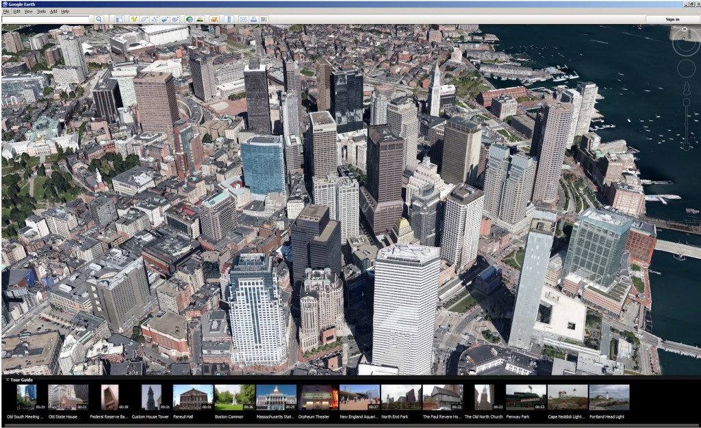Enable historical imagery view
Viewport: 701px width, 428px height.
(x=189, y=19)
